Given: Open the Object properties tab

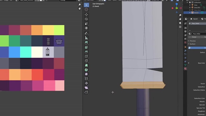Looking at the screenshot, I should tap(185, 47).
